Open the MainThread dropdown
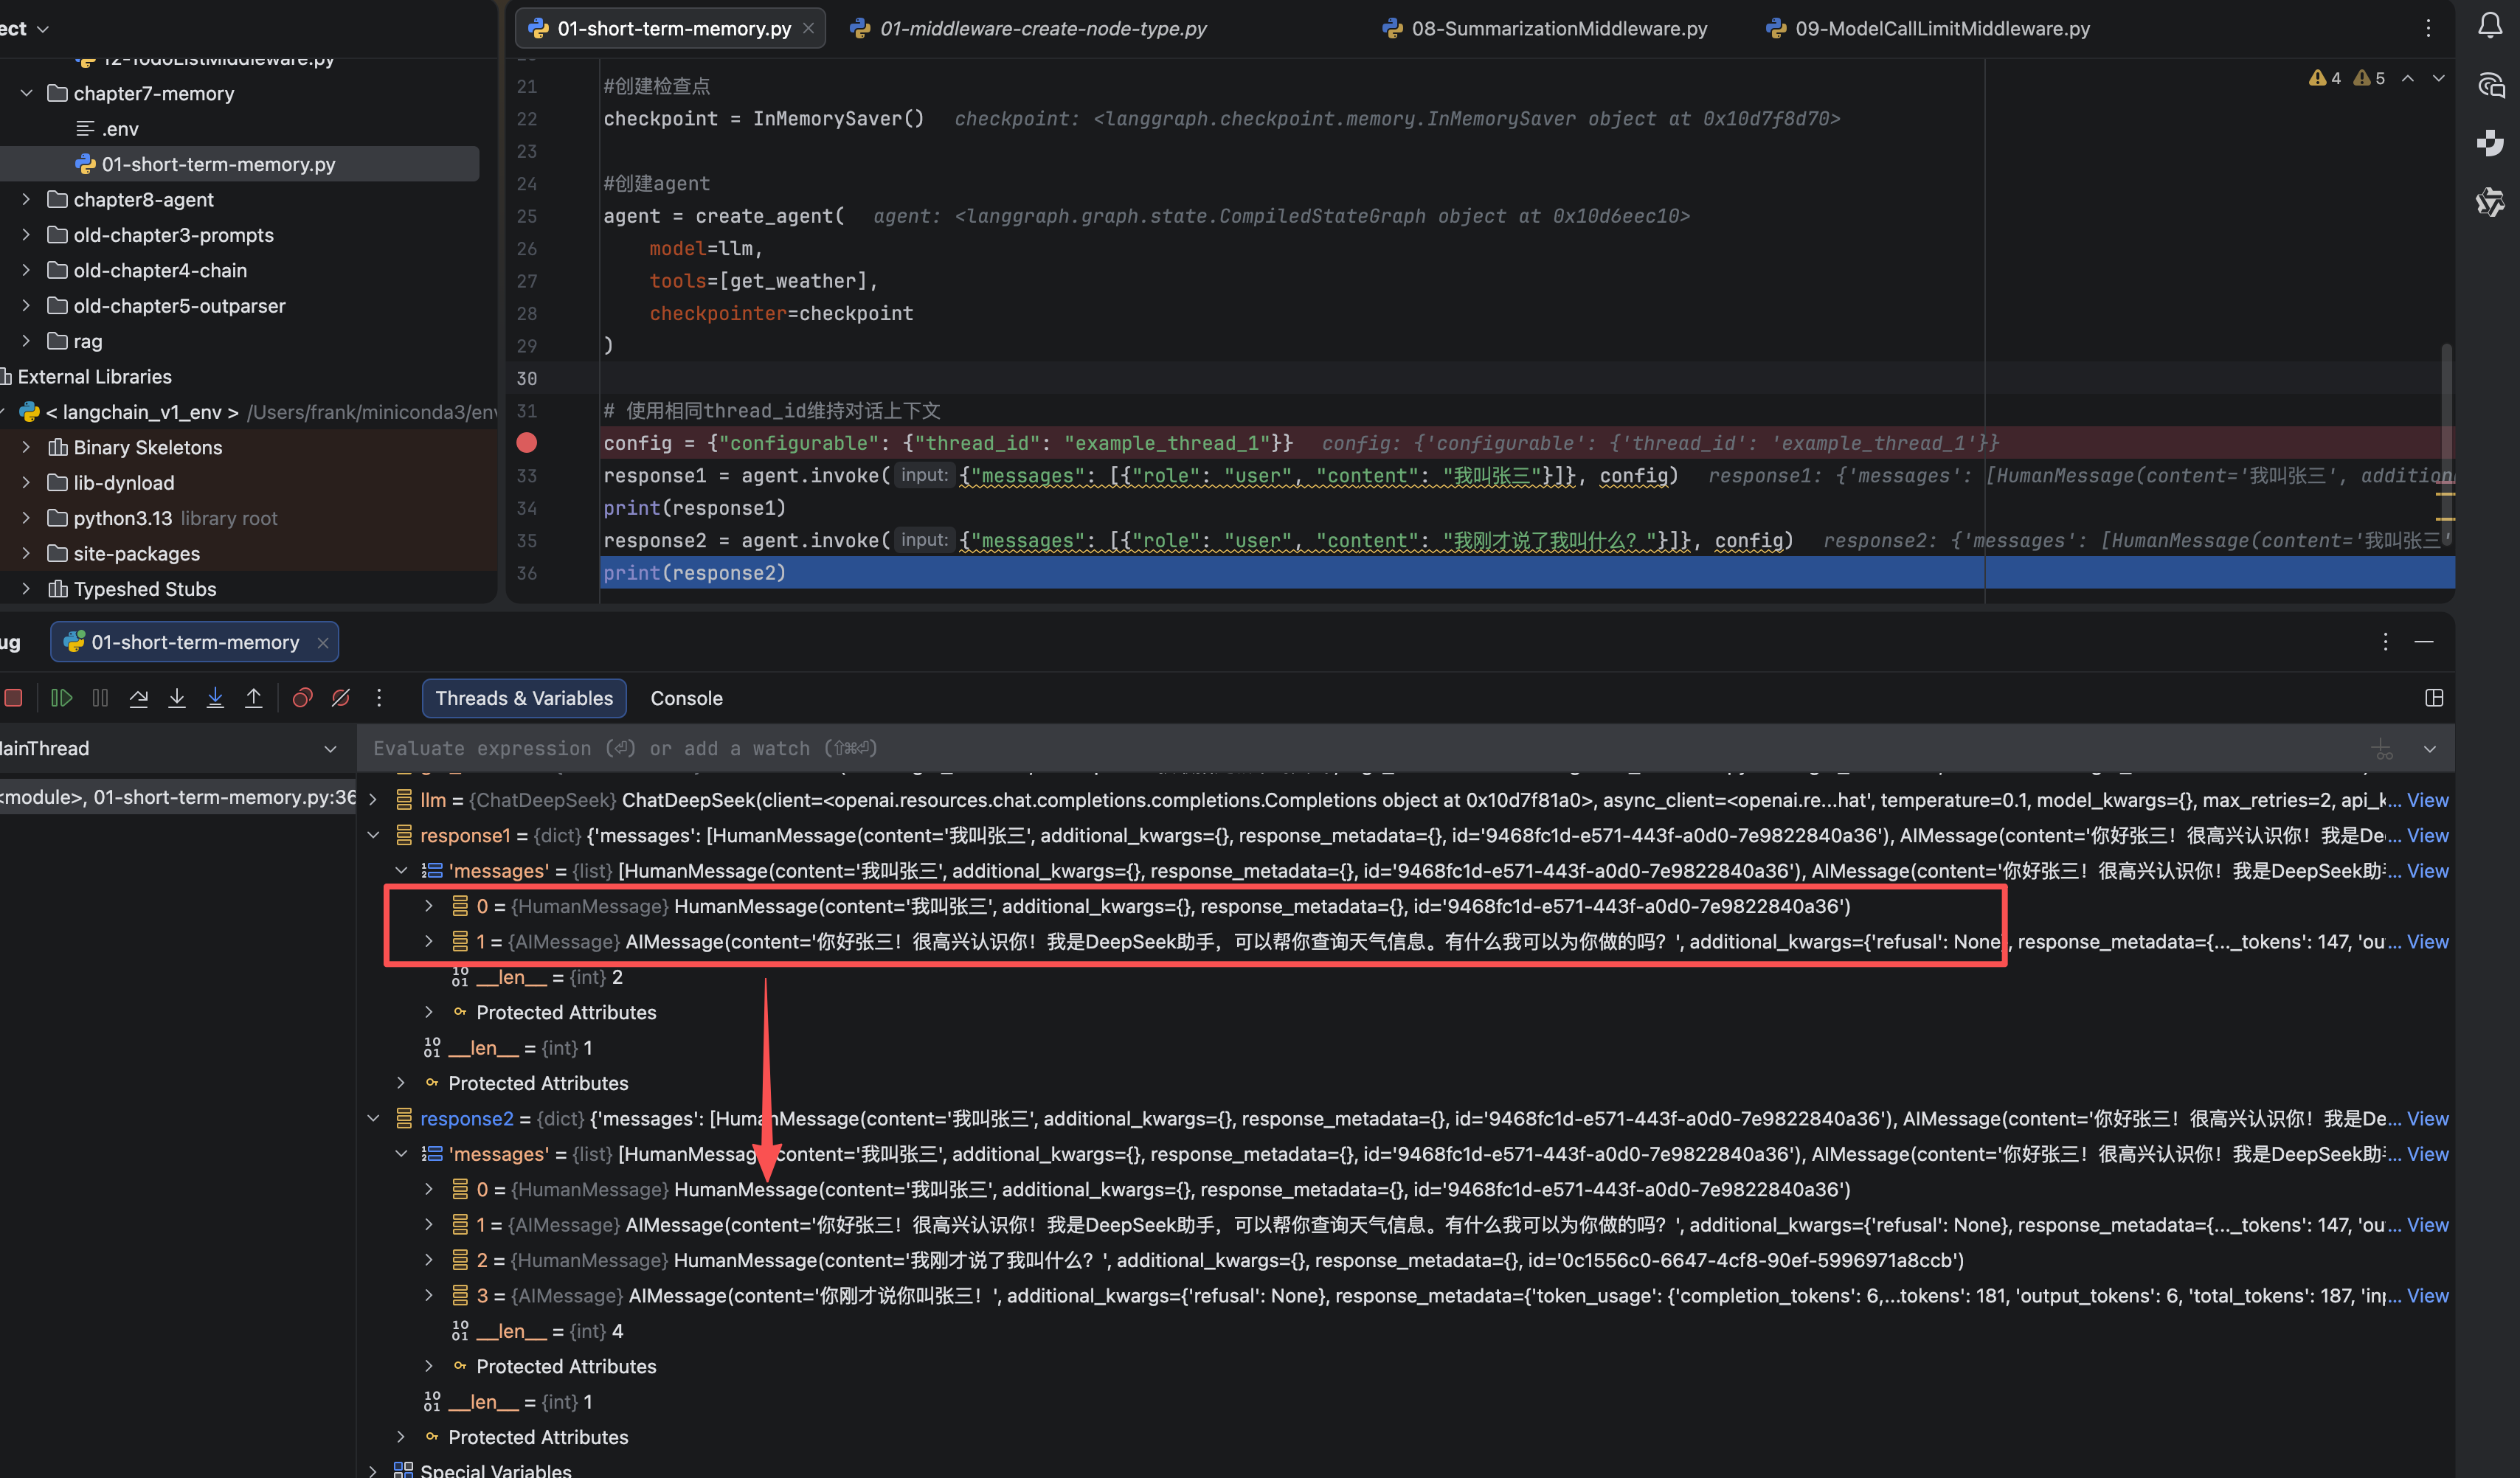The image size is (2520, 1478). (x=331, y=748)
